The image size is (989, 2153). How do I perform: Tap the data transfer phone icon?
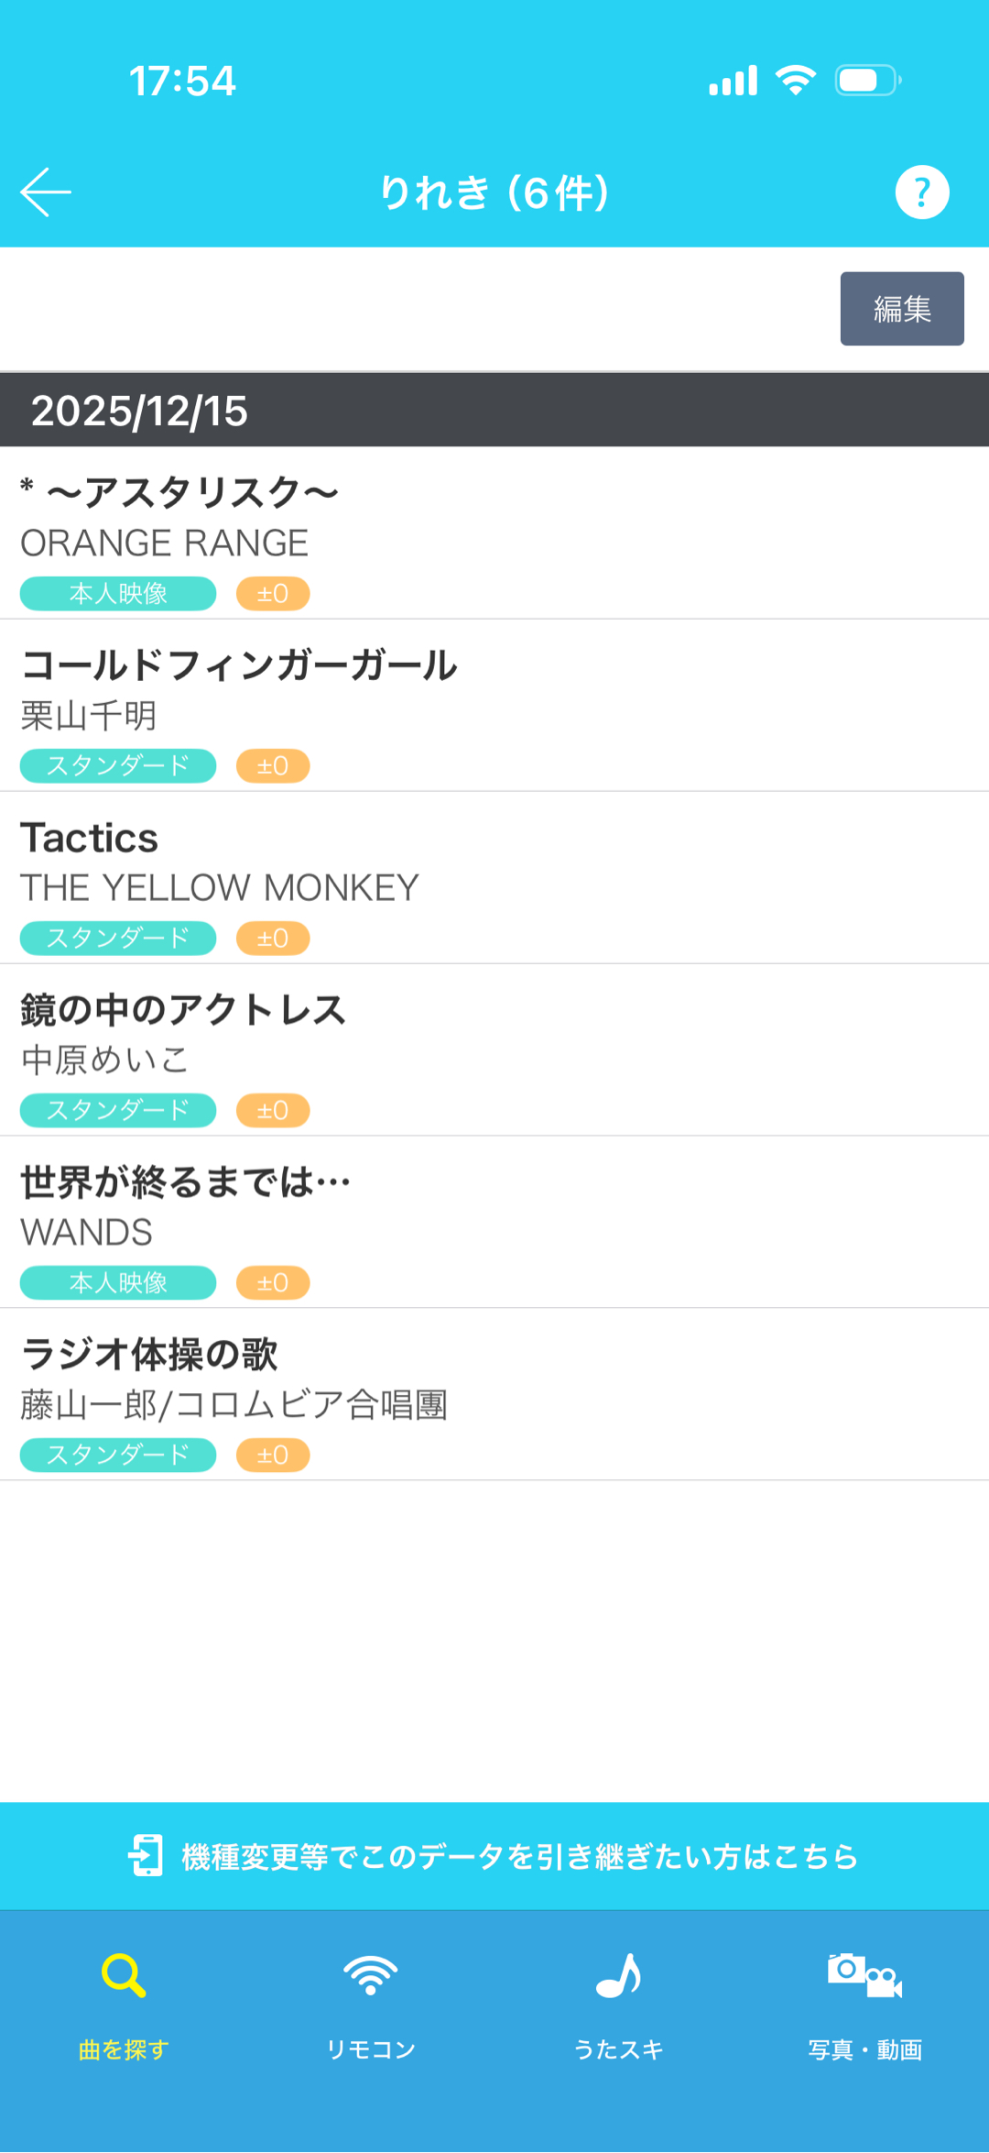[x=147, y=1856]
